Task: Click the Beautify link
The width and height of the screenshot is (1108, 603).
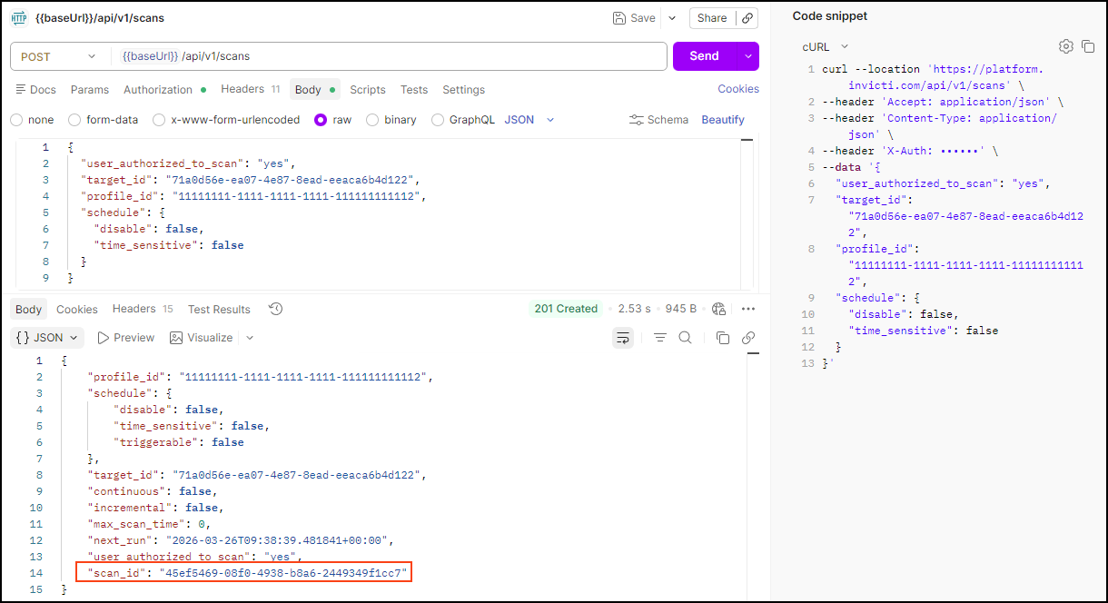Action: (723, 120)
